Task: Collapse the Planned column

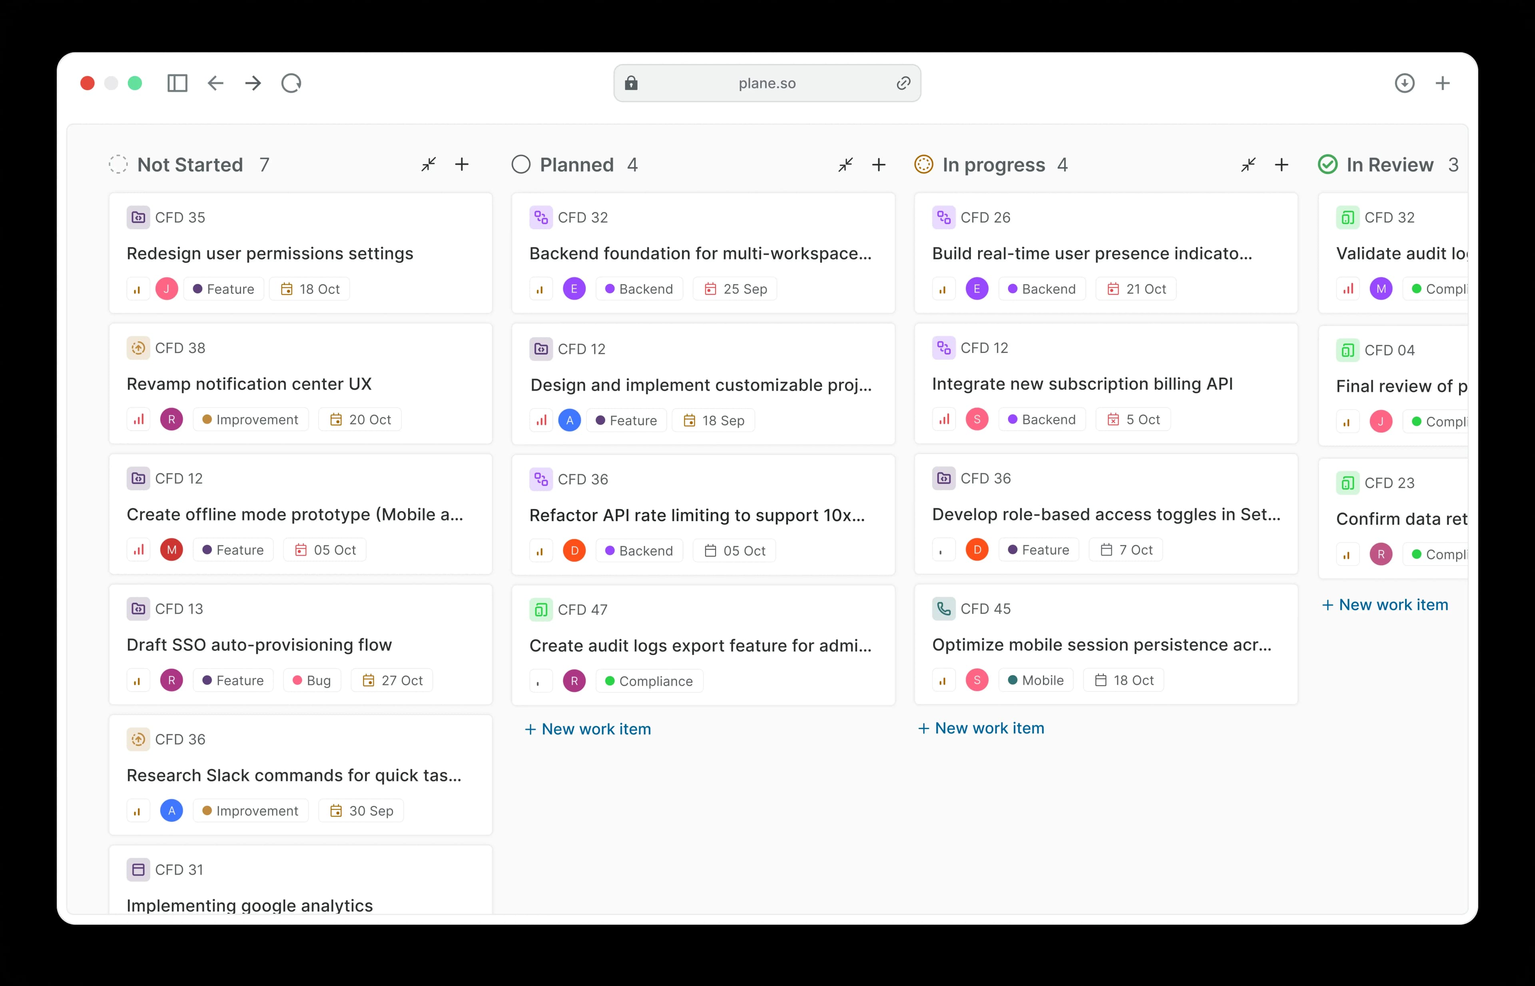Action: click(x=845, y=165)
